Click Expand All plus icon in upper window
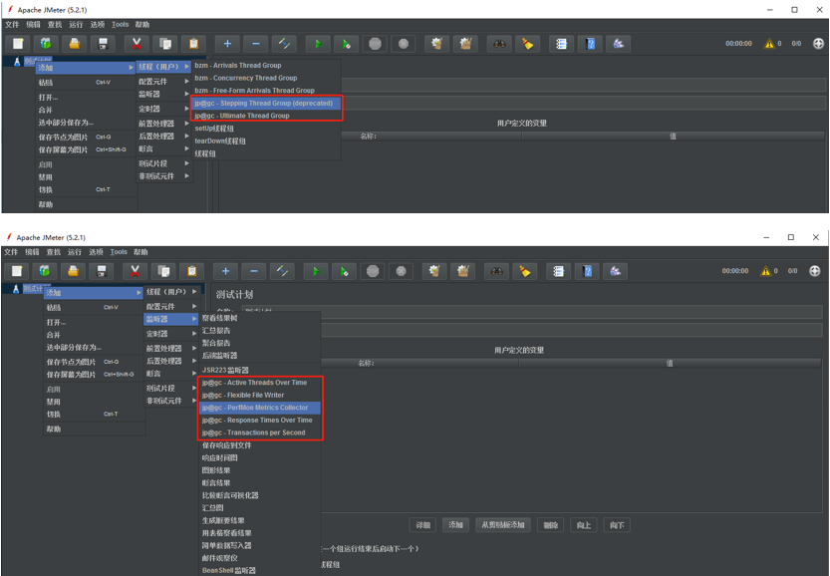 click(x=227, y=44)
